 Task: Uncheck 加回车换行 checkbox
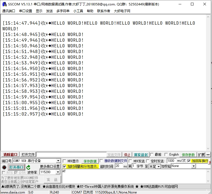pos(189,161)
